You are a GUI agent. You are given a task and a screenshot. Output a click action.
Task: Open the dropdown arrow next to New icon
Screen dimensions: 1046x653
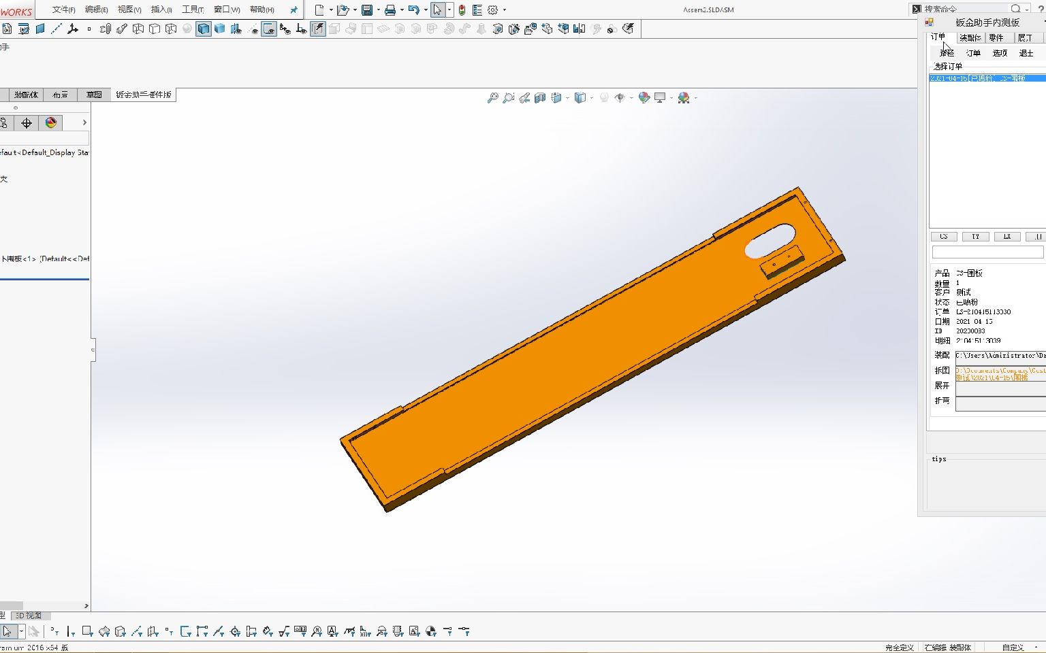tap(331, 10)
